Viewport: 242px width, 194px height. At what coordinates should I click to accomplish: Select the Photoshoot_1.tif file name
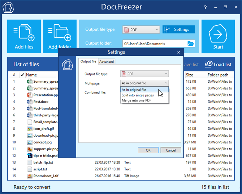click(x=46, y=176)
